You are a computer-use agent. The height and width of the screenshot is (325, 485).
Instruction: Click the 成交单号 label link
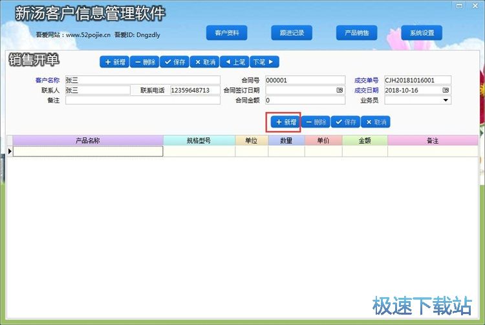click(x=366, y=80)
